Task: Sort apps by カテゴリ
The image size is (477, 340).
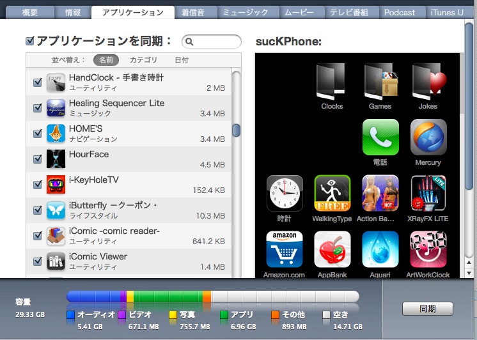Action: click(x=143, y=60)
